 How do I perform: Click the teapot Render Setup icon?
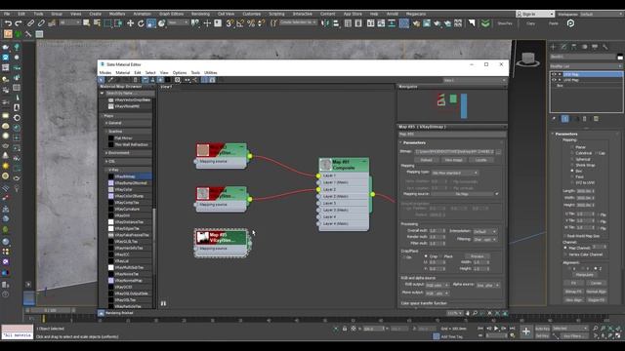[416, 23]
